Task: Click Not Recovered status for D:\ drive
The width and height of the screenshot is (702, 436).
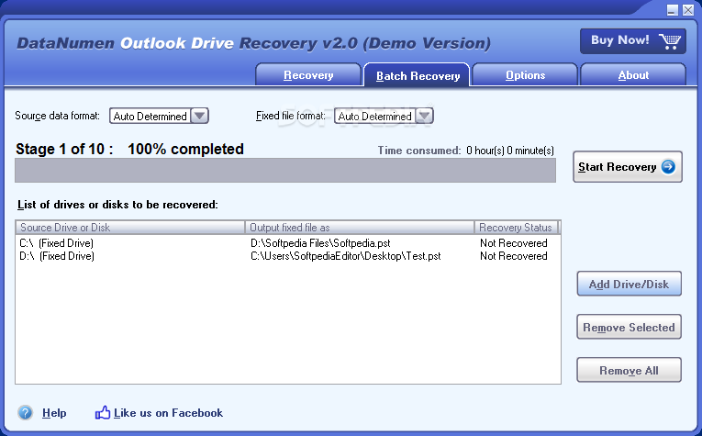Action: pyautogui.click(x=514, y=256)
